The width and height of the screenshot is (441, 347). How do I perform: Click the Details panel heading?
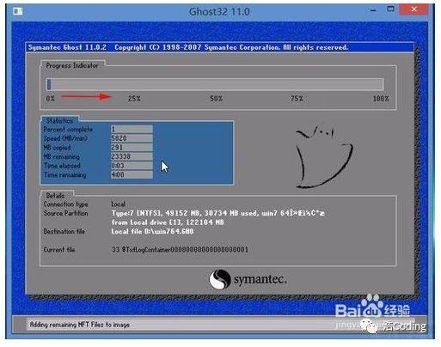[x=55, y=196]
